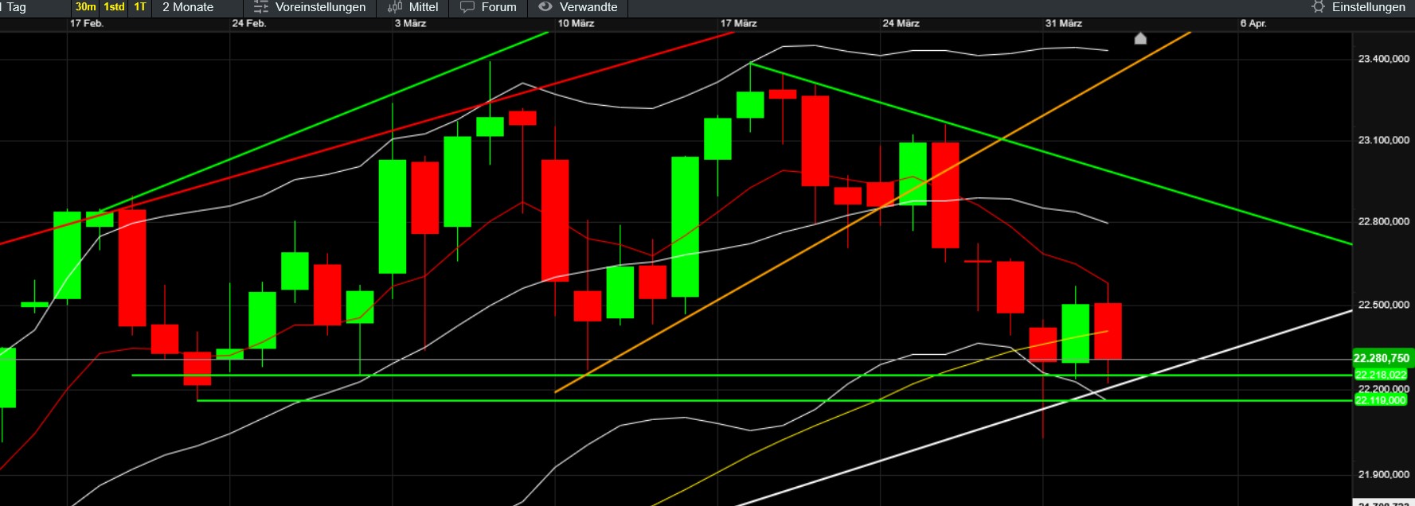The height and width of the screenshot is (506, 1415).
Task: Click the 3 März date label
Action: [411, 23]
